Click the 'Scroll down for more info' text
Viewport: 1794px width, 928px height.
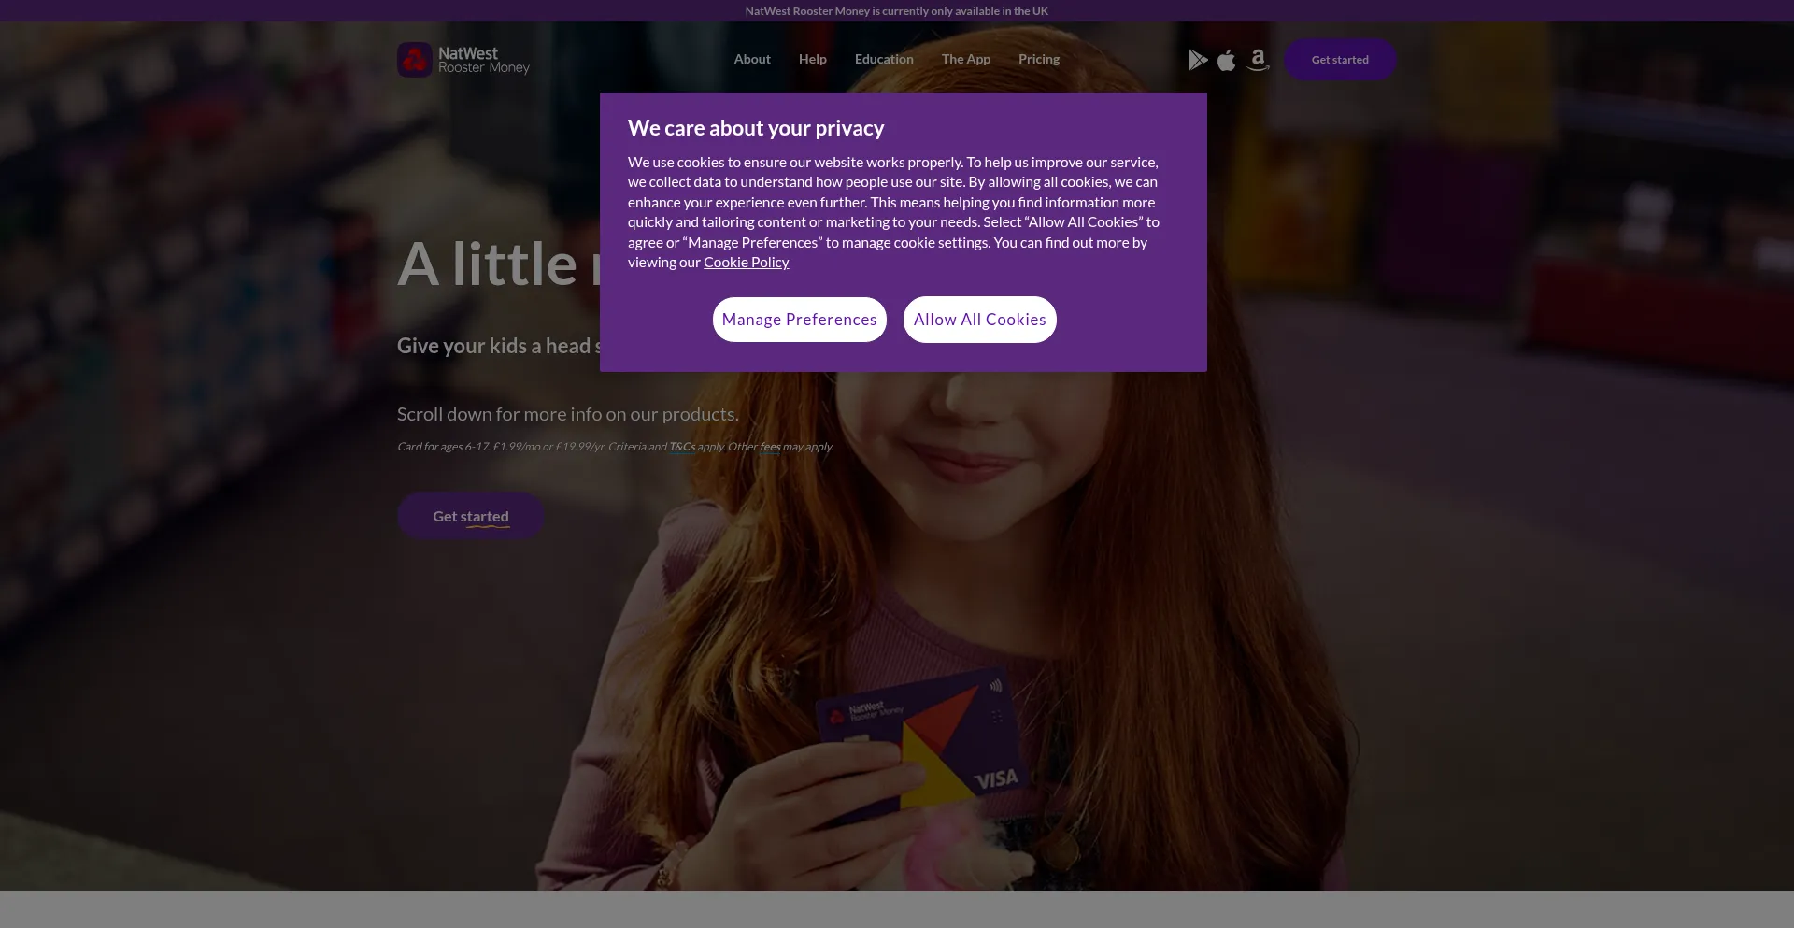567,414
